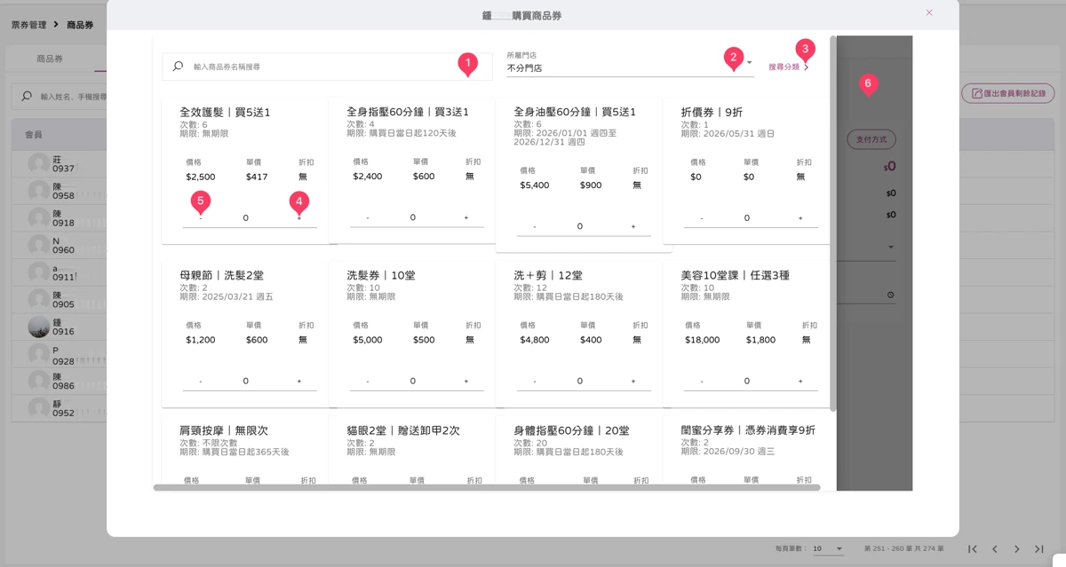This screenshot has width=1066, height=567.
Task: Click the photo avatar of member 鍾 0916
Action: pyautogui.click(x=38, y=327)
